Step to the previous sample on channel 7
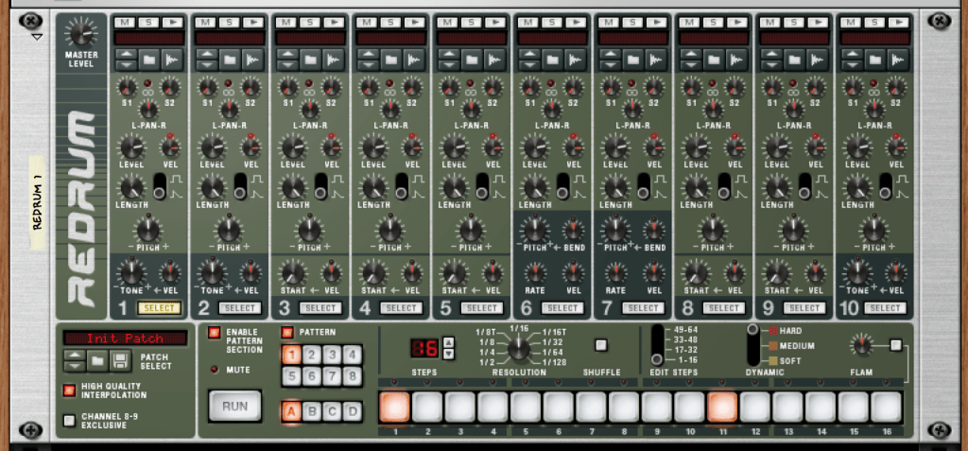This screenshot has width=968, height=451. tap(610, 65)
